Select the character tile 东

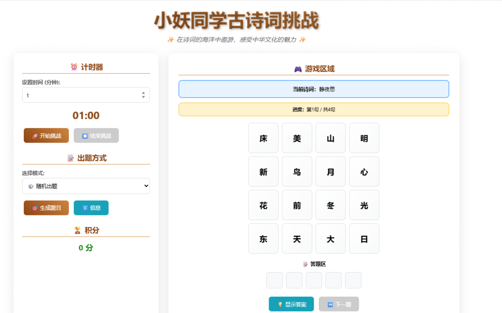pyautogui.click(x=264, y=239)
